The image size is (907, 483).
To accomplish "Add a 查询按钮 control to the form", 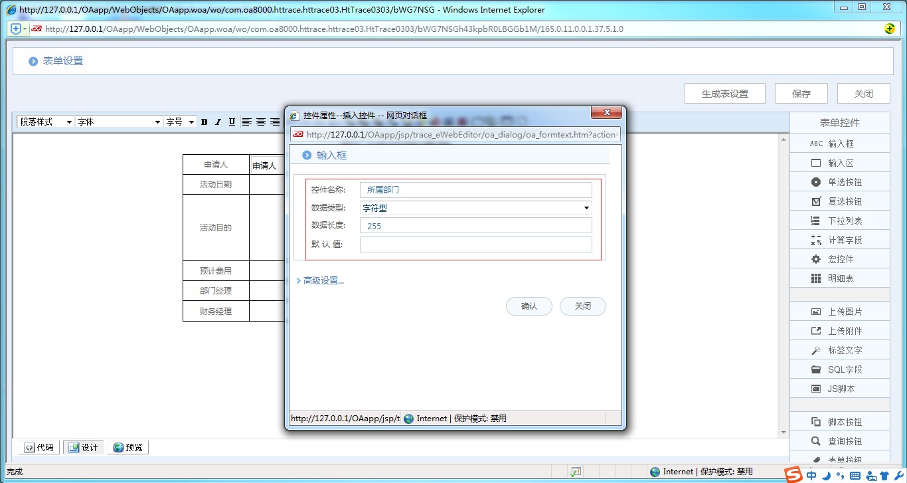I will [839, 440].
